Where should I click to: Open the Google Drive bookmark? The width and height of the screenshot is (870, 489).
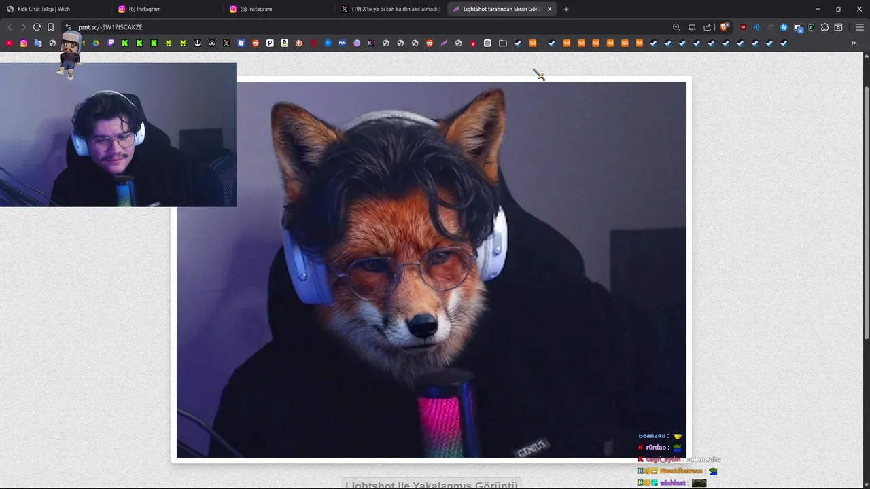[96, 43]
